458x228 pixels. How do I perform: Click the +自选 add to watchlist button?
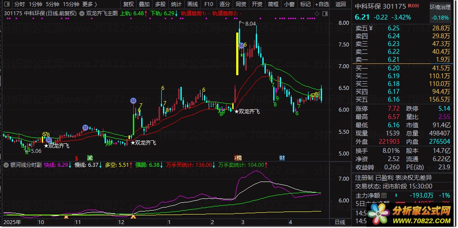tap(321, 4)
